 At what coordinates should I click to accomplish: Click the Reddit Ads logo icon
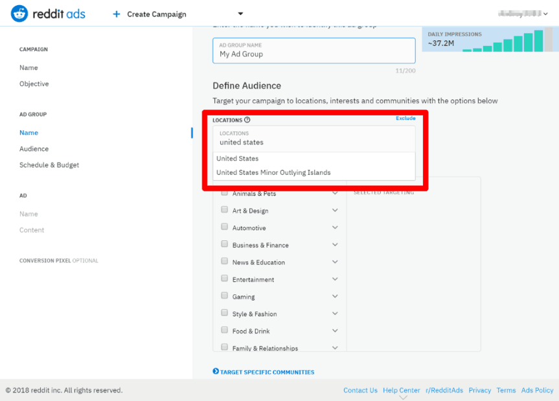point(19,14)
